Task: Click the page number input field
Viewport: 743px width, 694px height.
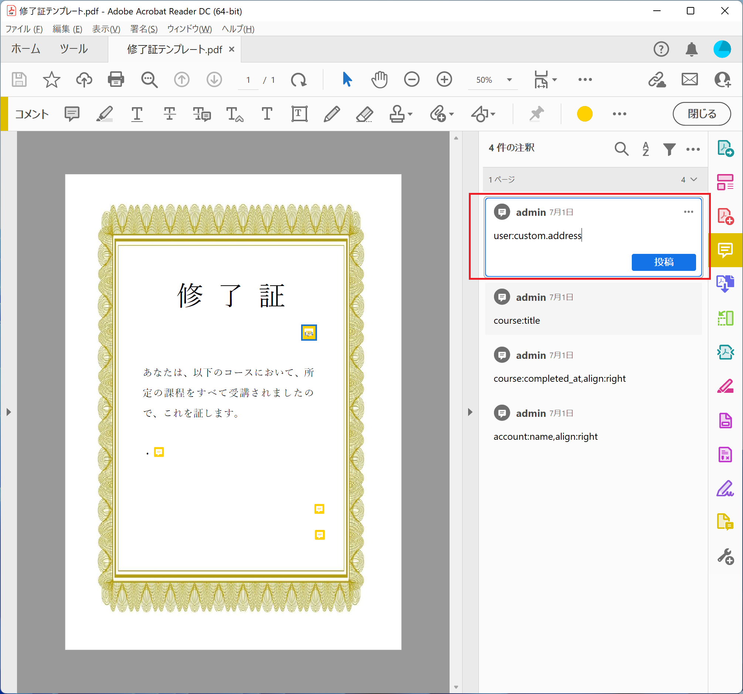Action: [x=248, y=80]
